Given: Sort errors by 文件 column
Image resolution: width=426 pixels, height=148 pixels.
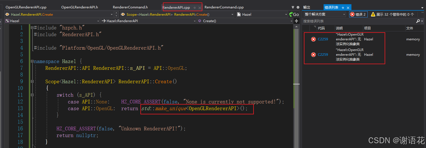Looking at the screenshot, I should point(415,28).
